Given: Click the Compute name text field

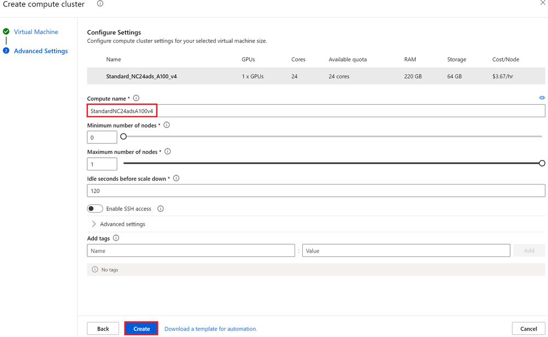Looking at the screenshot, I should tap(316, 111).
